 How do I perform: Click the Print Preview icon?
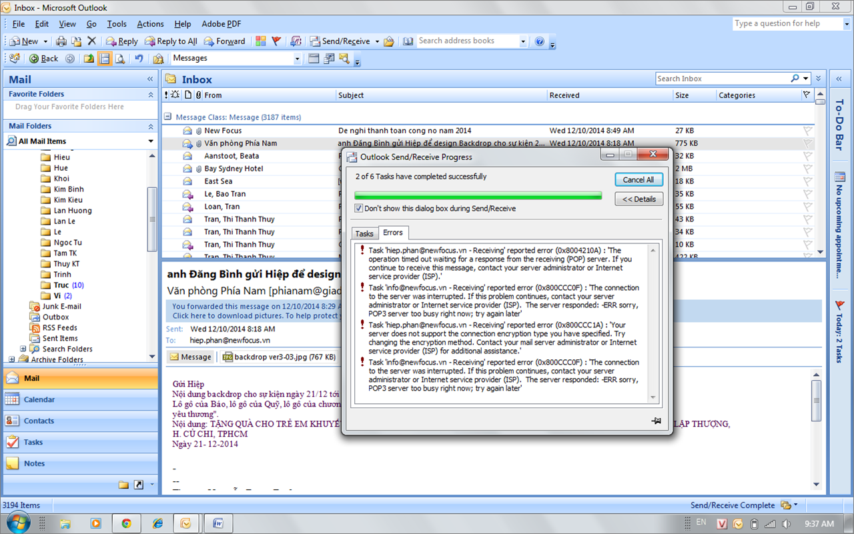point(120,59)
